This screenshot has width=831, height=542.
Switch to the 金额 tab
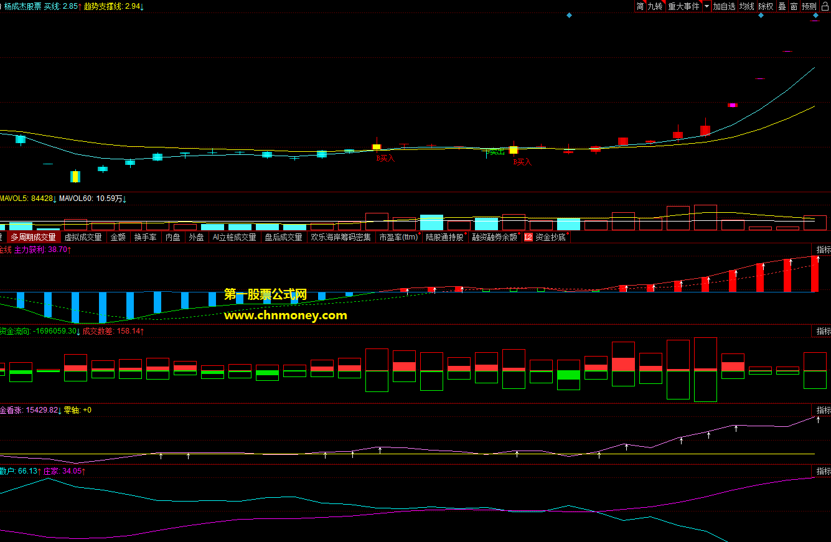pyautogui.click(x=118, y=237)
